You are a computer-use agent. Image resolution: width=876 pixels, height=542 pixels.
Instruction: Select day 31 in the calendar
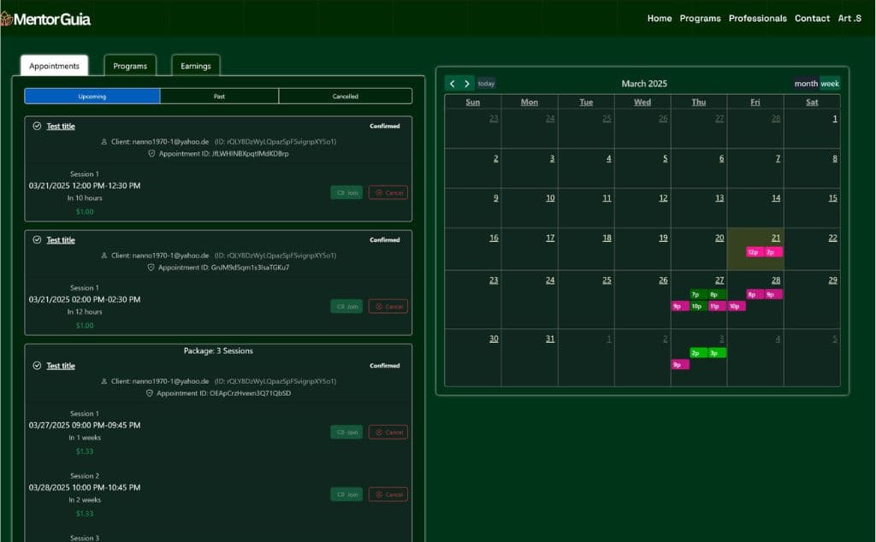tap(550, 339)
